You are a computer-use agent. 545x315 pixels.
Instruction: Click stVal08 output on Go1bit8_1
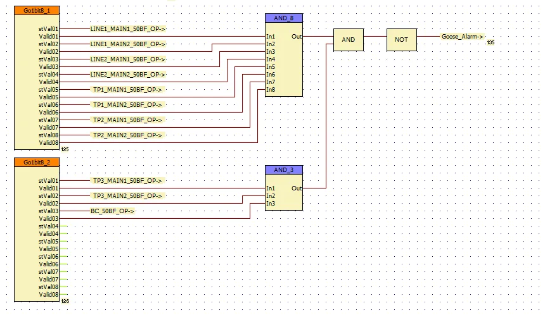[48, 135]
